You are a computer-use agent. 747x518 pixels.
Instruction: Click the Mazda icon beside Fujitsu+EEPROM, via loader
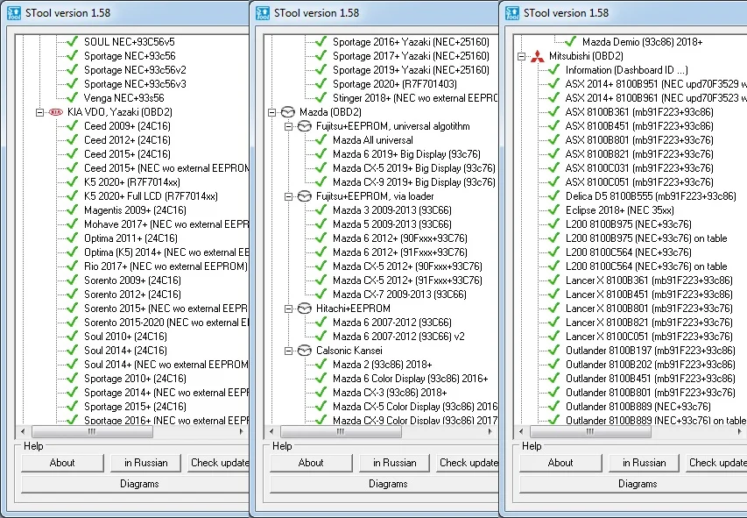(x=305, y=196)
